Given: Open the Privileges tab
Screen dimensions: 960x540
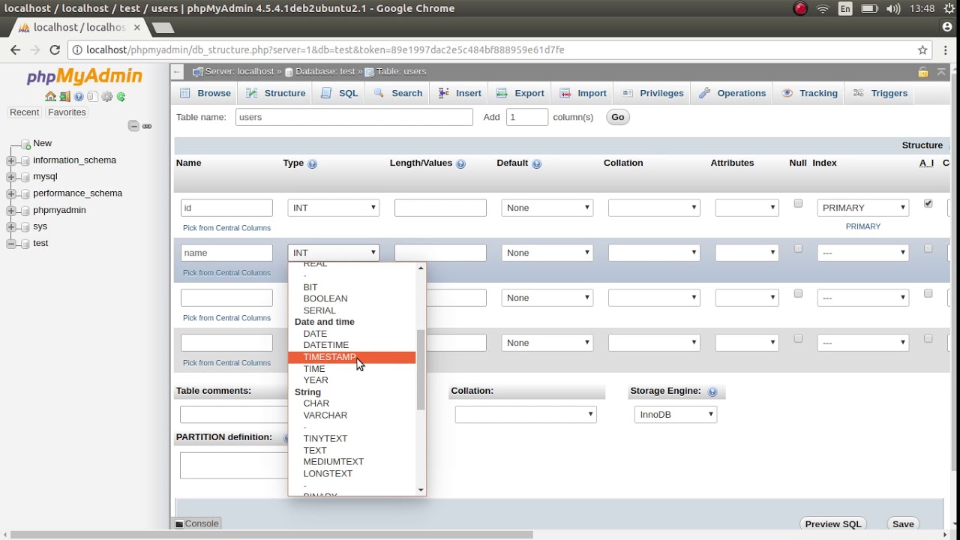Looking at the screenshot, I should coord(652,93).
